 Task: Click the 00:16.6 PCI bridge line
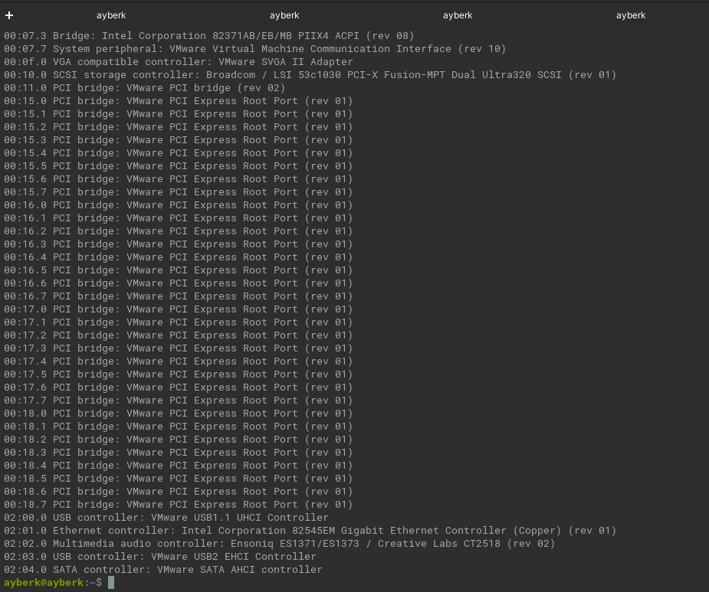pos(178,283)
